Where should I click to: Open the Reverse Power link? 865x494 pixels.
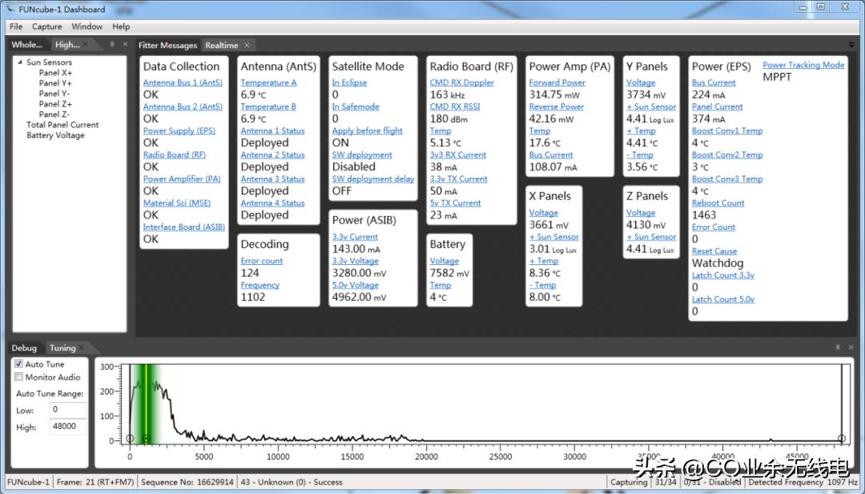pyautogui.click(x=556, y=107)
